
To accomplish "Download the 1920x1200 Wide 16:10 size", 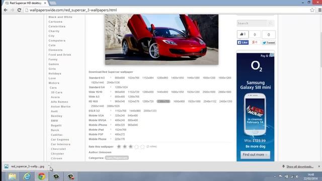I will 193,92.
